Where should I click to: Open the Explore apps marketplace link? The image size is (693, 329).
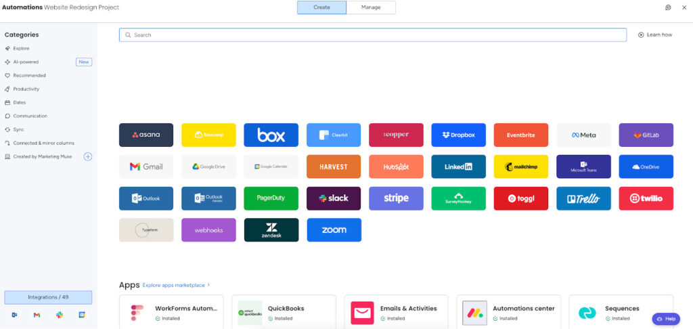click(x=176, y=285)
